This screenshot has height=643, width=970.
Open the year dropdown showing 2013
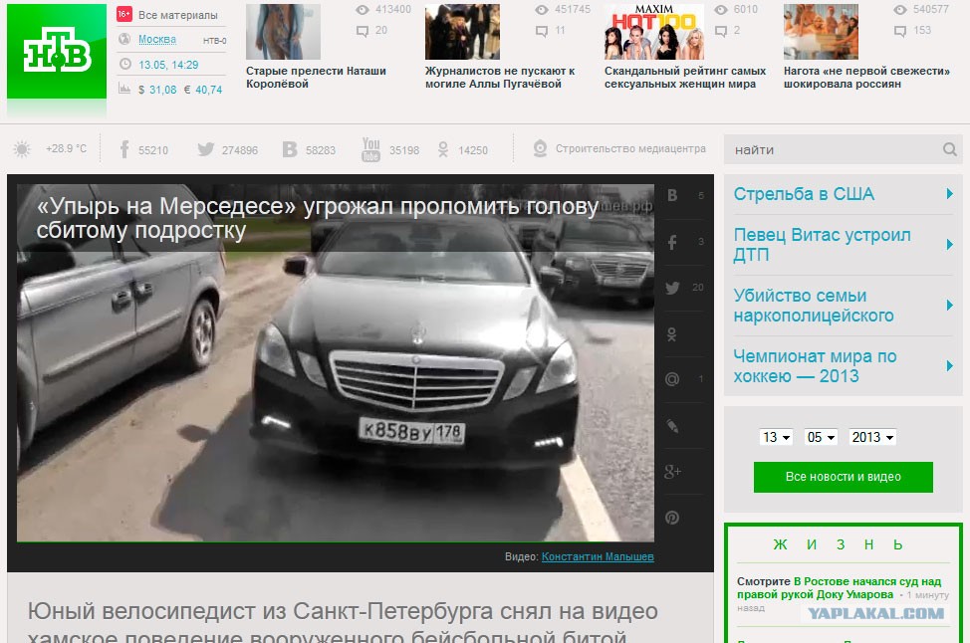point(872,437)
